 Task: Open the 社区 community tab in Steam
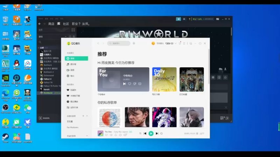(x=66, y=24)
